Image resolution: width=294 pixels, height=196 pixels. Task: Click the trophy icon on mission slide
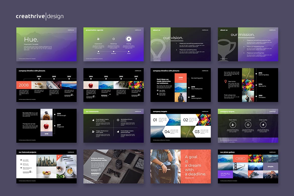[x=228, y=46]
